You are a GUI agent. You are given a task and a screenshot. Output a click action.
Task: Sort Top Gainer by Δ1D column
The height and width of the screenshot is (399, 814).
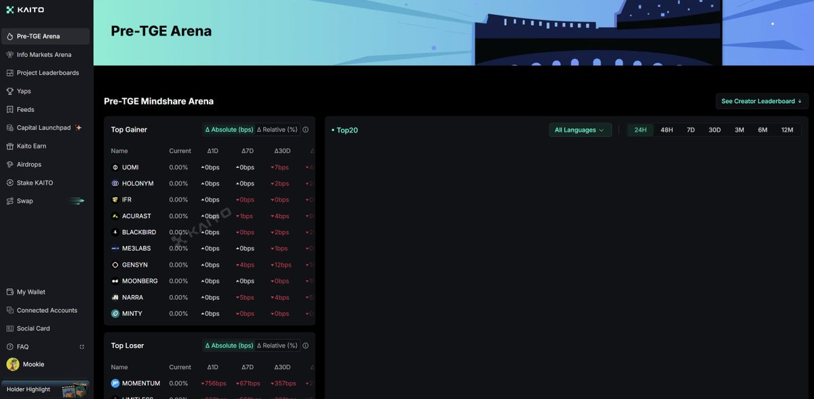(x=213, y=151)
